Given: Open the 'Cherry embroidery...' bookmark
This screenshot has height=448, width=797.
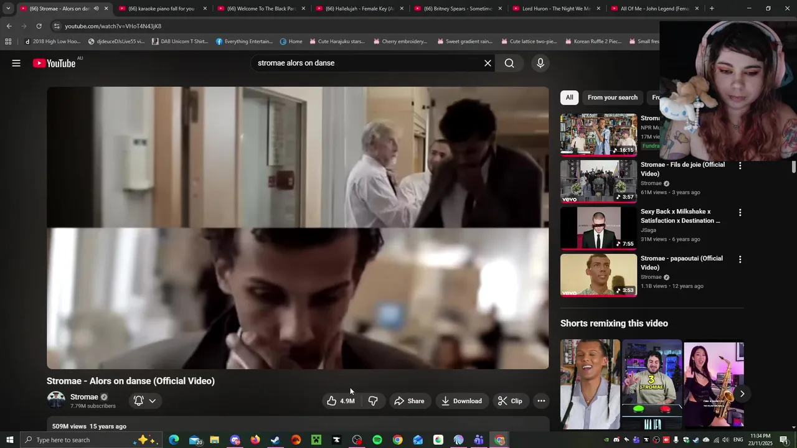Looking at the screenshot, I should point(400,42).
